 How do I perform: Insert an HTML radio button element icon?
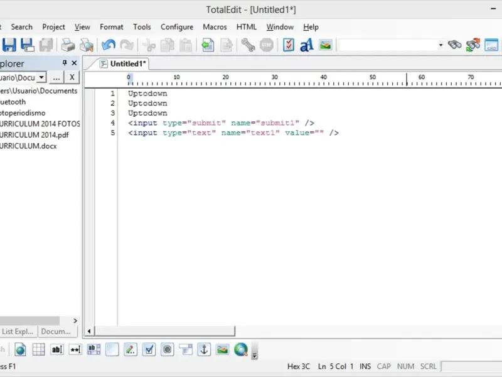(167, 350)
